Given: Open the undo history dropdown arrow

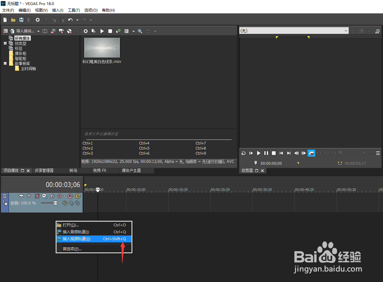Looking at the screenshot, I should click(77, 20).
